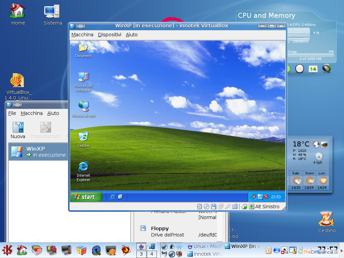Click the Nuova toolbar button
344x258 pixels.
tap(18, 131)
